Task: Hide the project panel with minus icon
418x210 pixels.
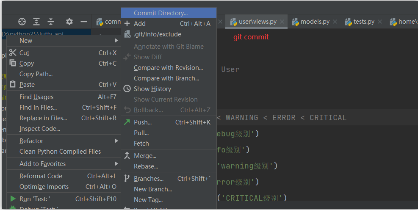Action: pyautogui.click(x=84, y=22)
